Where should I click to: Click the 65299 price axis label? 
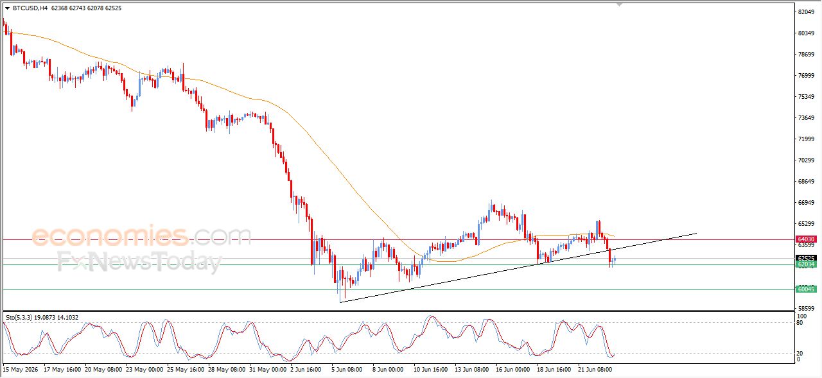tap(807, 223)
